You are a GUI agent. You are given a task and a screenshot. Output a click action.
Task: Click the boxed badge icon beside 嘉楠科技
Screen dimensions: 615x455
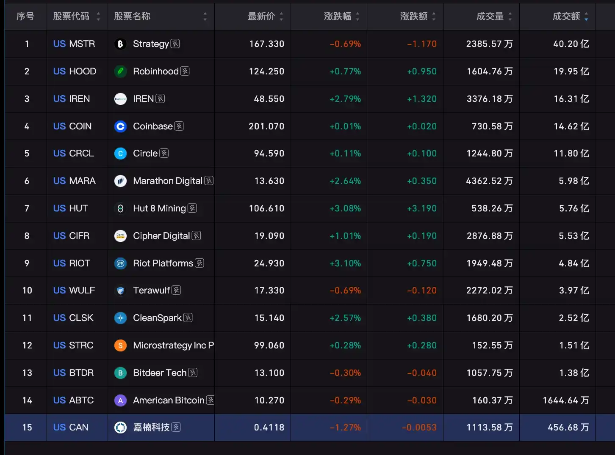point(176,427)
